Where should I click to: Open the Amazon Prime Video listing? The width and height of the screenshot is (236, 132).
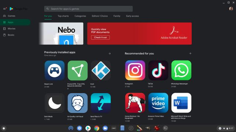tap(158, 103)
